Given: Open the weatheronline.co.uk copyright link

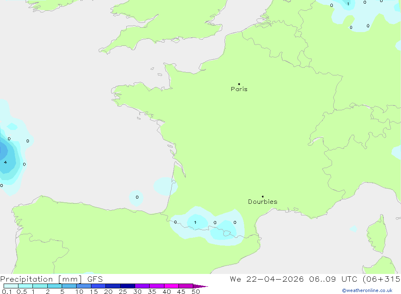Looking at the screenshot, I should point(367,290).
